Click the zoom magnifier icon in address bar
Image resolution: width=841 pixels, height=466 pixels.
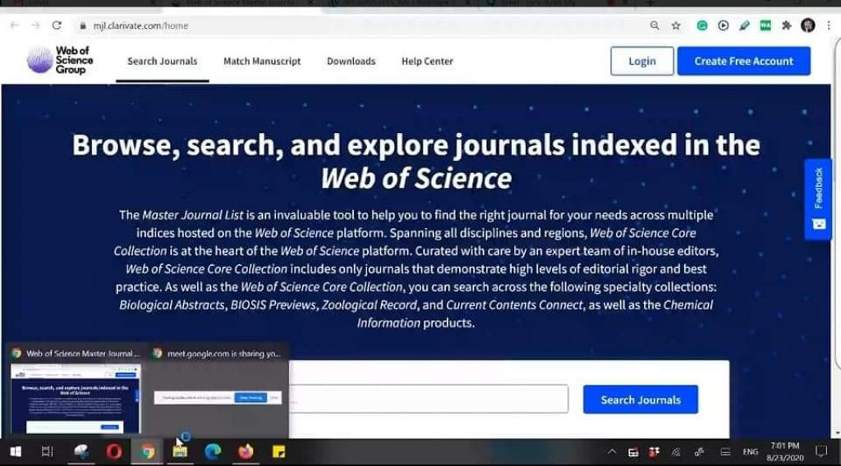pyautogui.click(x=655, y=25)
